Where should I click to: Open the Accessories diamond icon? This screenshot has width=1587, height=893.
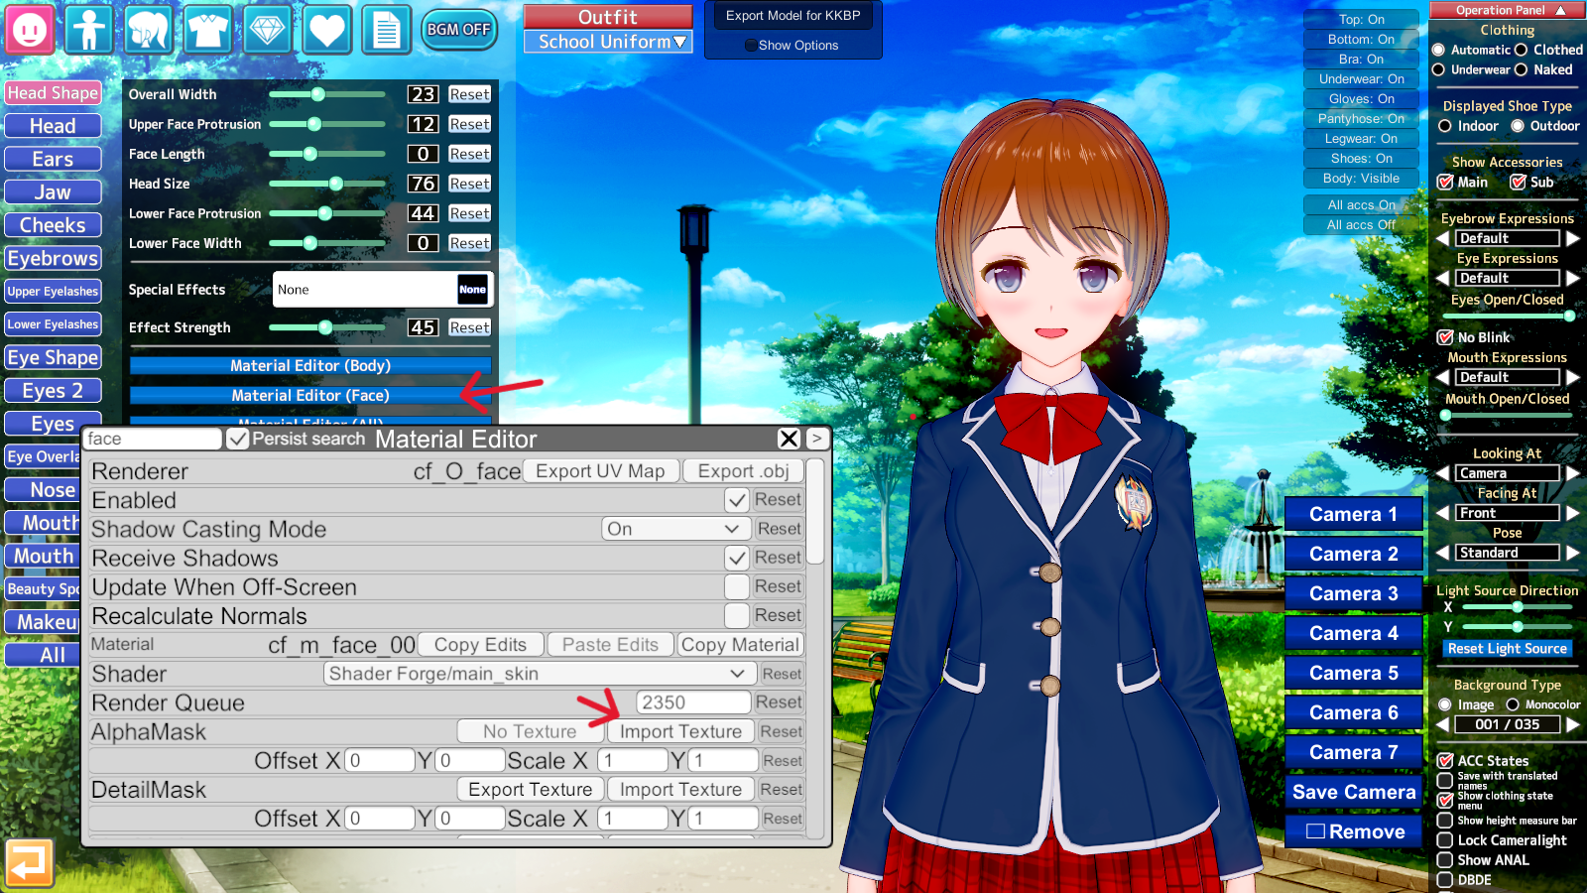tap(268, 30)
